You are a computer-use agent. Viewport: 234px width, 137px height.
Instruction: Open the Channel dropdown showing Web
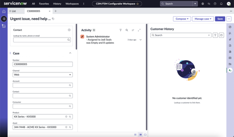pos(43,75)
